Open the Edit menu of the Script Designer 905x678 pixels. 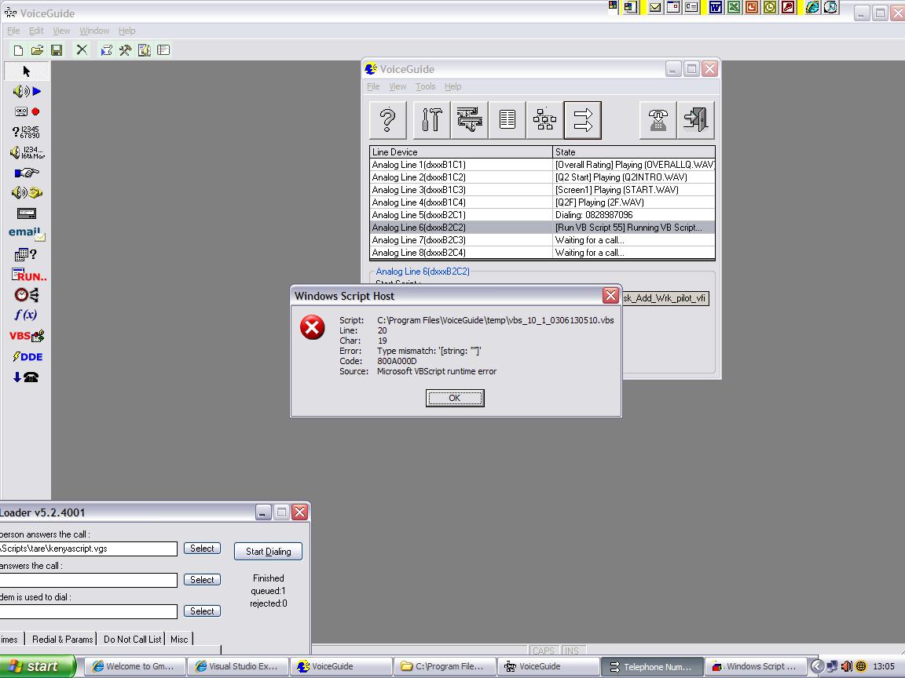(36, 31)
